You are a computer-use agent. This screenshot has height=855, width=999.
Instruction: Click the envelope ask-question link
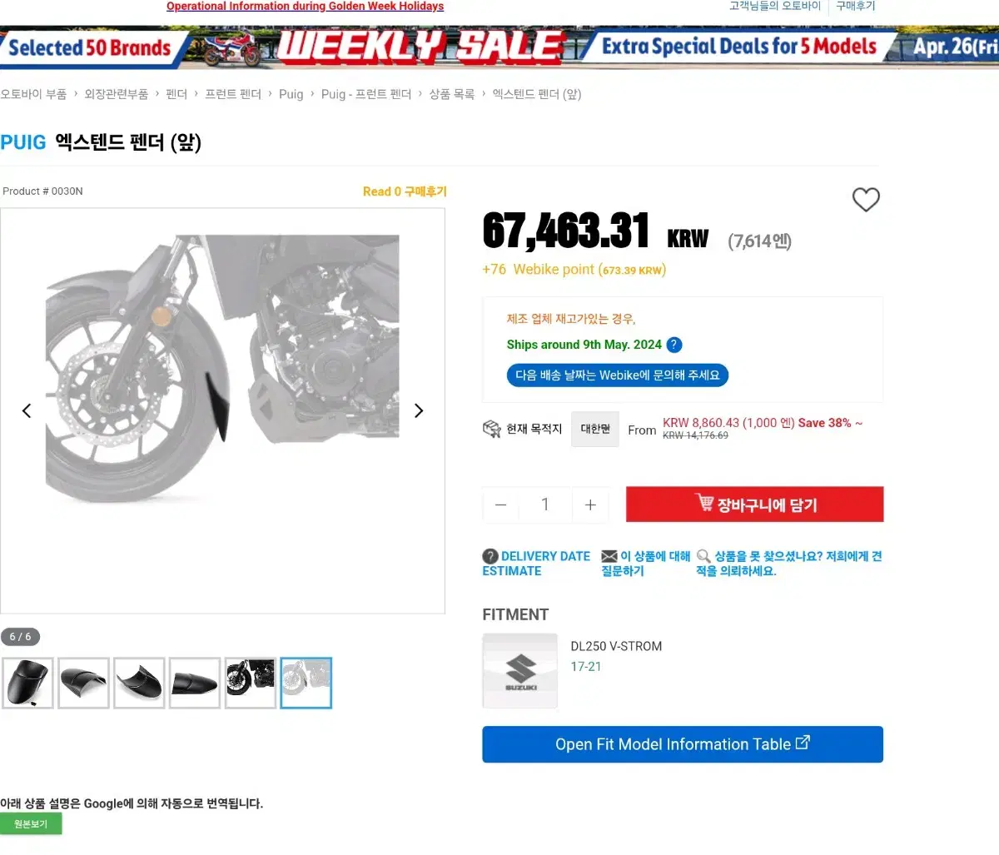[x=646, y=564]
